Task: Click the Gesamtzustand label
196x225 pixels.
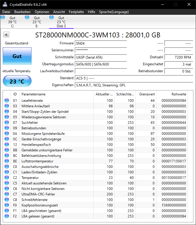Action: coord(17,43)
